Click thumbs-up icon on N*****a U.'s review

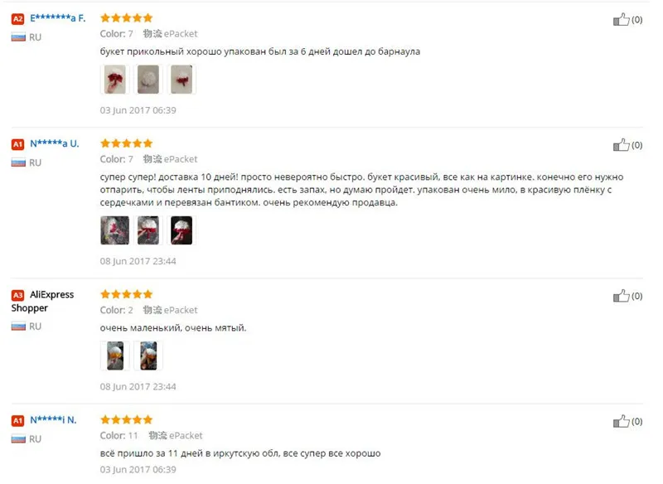coord(621,145)
